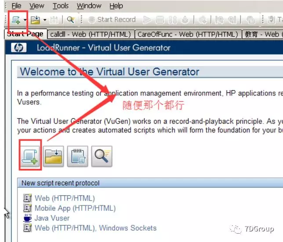Click the Welcome to the Virtual User Generator heading
This screenshot has height=242, width=283.
pos(109,72)
